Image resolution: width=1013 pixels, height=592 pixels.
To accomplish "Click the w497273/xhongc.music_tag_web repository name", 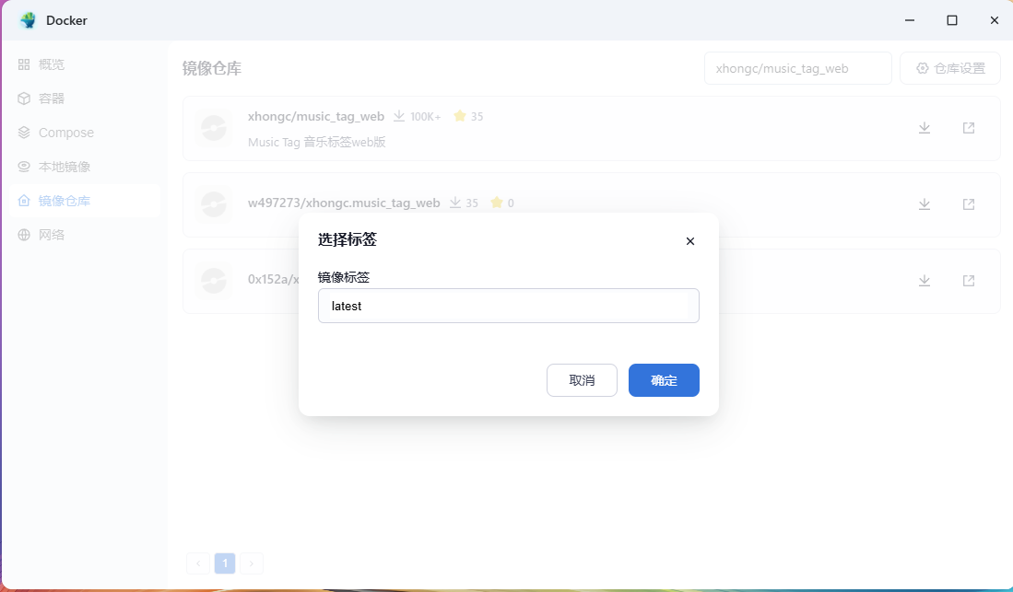I will 344,203.
